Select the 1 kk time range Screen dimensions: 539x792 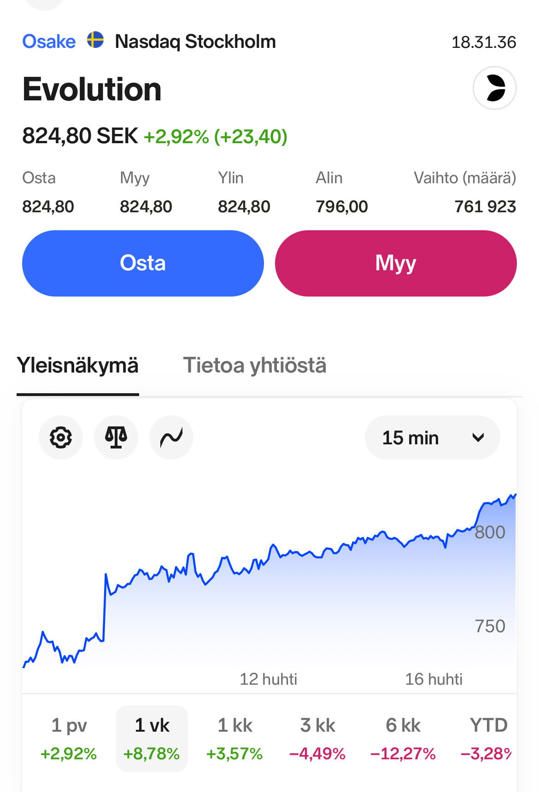click(x=235, y=739)
